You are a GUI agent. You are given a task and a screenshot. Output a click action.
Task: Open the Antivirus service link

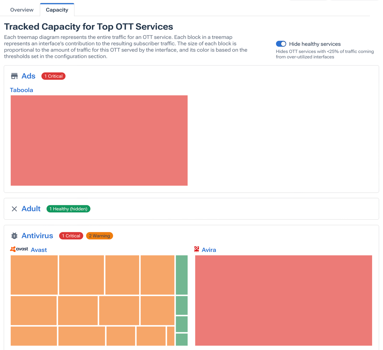coord(37,235)
